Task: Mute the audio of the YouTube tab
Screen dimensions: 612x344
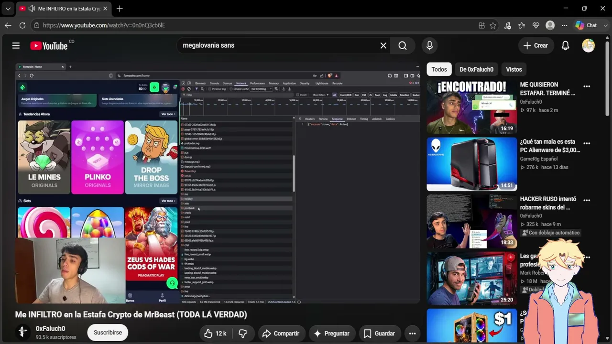Action: (x=32, y=9)
